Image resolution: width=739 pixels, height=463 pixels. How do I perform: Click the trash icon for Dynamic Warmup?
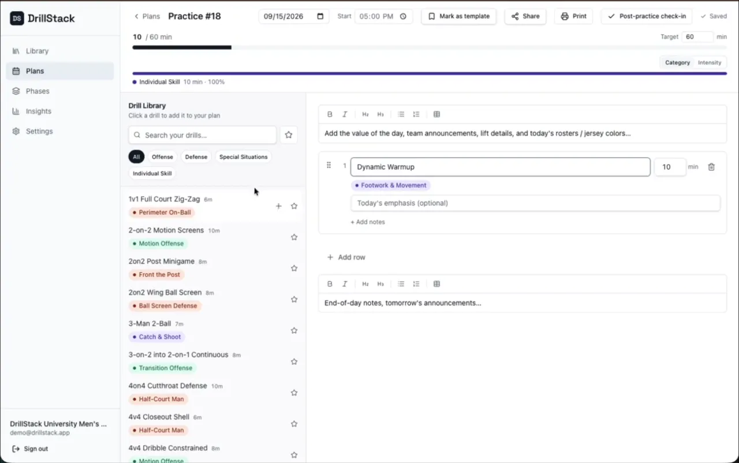711,167
